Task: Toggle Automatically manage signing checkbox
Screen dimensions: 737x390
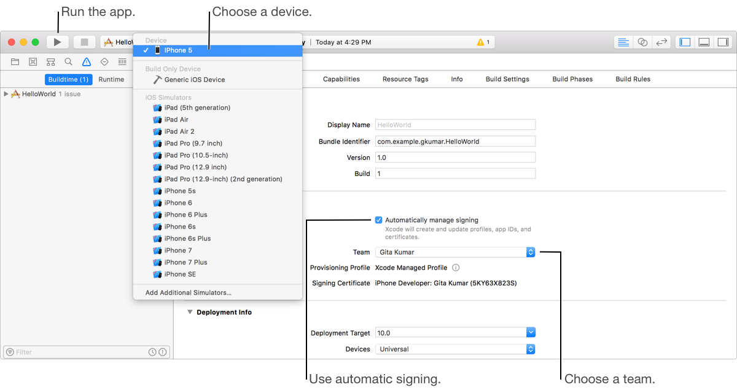Action: [x=378, y=220]
